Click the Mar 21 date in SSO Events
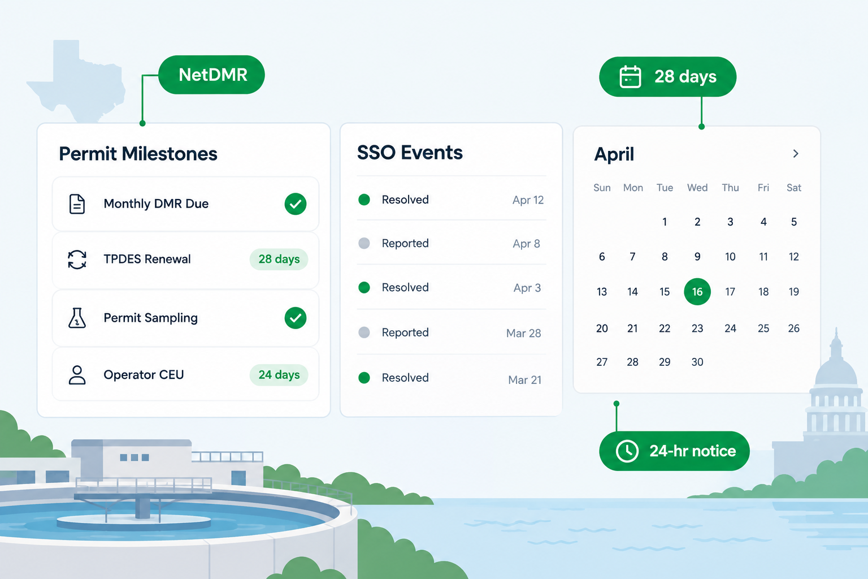 click(x=525, y=380)
